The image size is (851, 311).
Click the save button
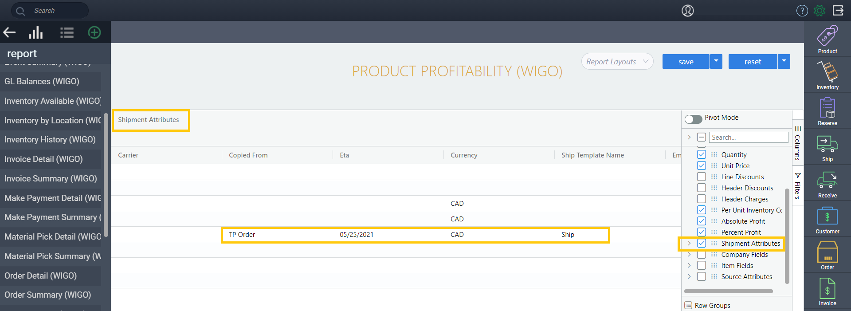[x=686, y=62]
